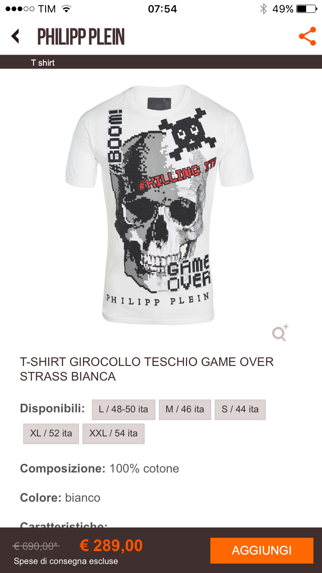Viewport: 322px width, 573px height.
Task: Tap the Philipp Plein header title
Action: click(81, 37)
